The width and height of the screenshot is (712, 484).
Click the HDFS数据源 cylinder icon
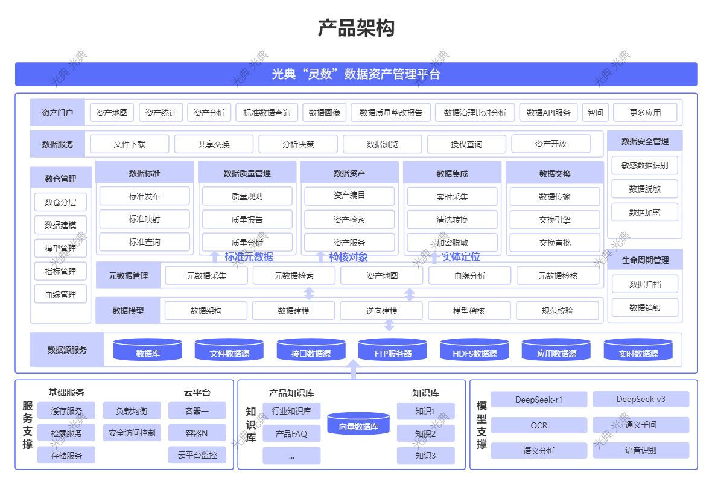(x=474, y=350)
